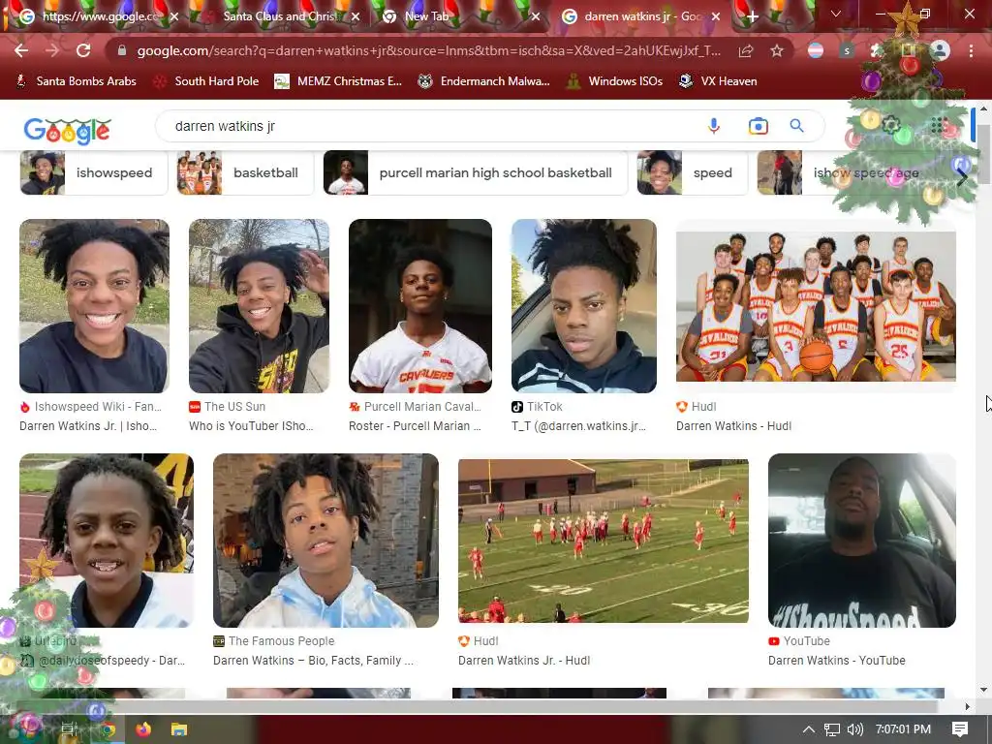
Task: Open the Chrome three-dot menu
Action: tap(971, 50)
